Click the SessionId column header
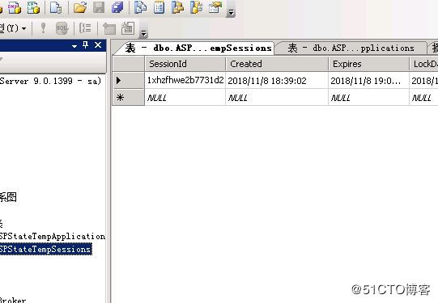Image resolution: width=438 pixels, height=303 pixels. point(185,64)
